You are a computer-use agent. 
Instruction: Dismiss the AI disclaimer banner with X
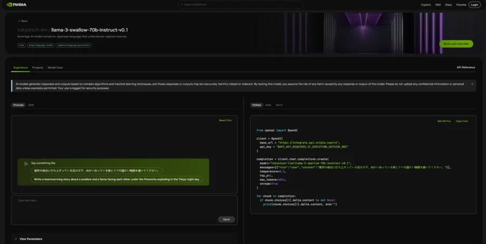click(x=472, y=84)
